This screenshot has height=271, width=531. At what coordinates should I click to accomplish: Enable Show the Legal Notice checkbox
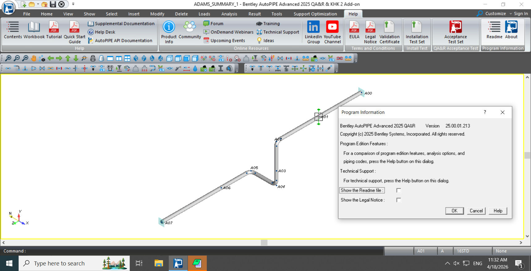[399, 200]
